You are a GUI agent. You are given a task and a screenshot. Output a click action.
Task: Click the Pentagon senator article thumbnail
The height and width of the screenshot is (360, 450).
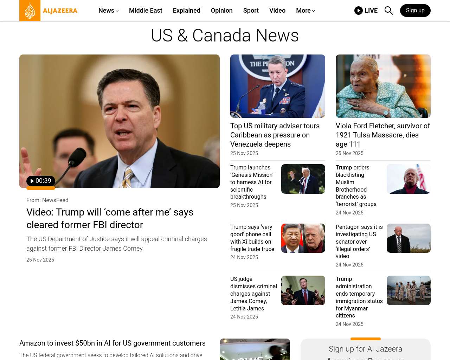coord(409,238)
